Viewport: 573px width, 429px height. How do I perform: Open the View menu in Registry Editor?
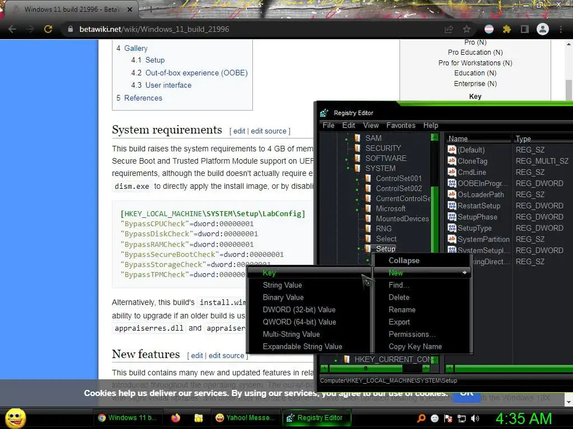click(371, 126)
